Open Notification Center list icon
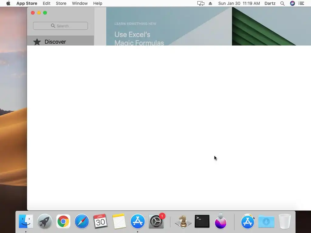The height and width of the screenshot is (233, 311). pos(301,3)
